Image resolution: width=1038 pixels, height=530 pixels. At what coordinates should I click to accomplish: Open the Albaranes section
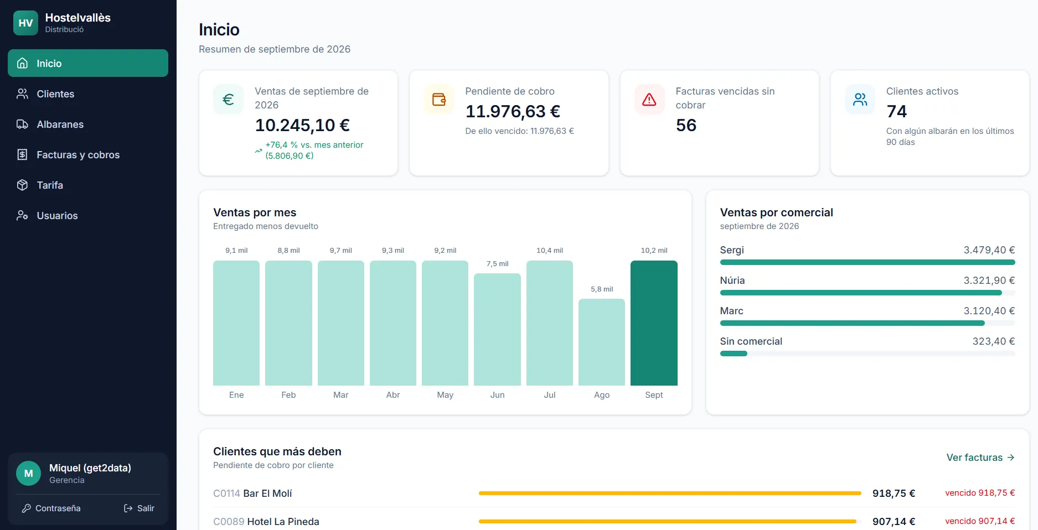tap(88, 124)
